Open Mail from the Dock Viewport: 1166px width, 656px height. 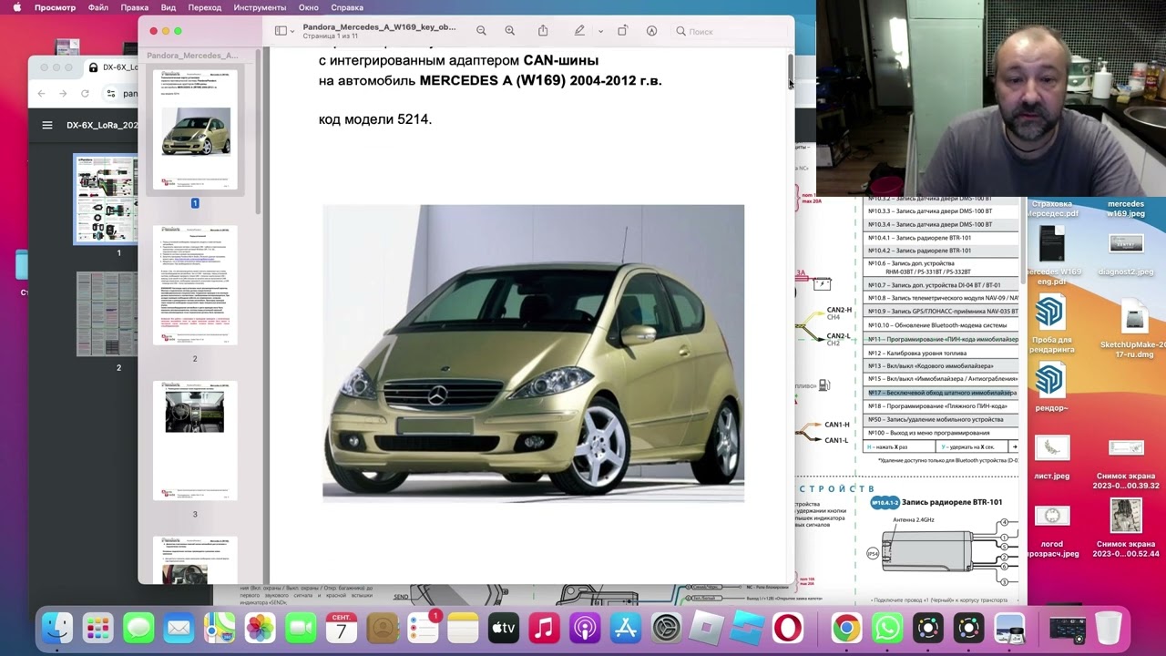coord(179,628)
